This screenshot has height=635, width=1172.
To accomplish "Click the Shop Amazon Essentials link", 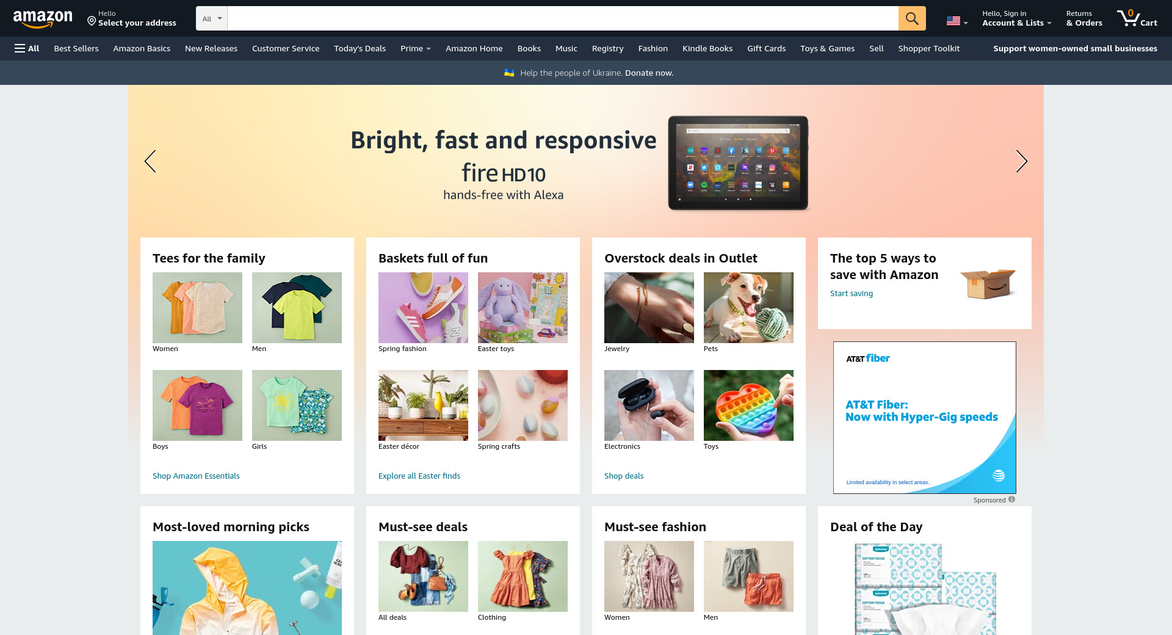I will point(196,476).
